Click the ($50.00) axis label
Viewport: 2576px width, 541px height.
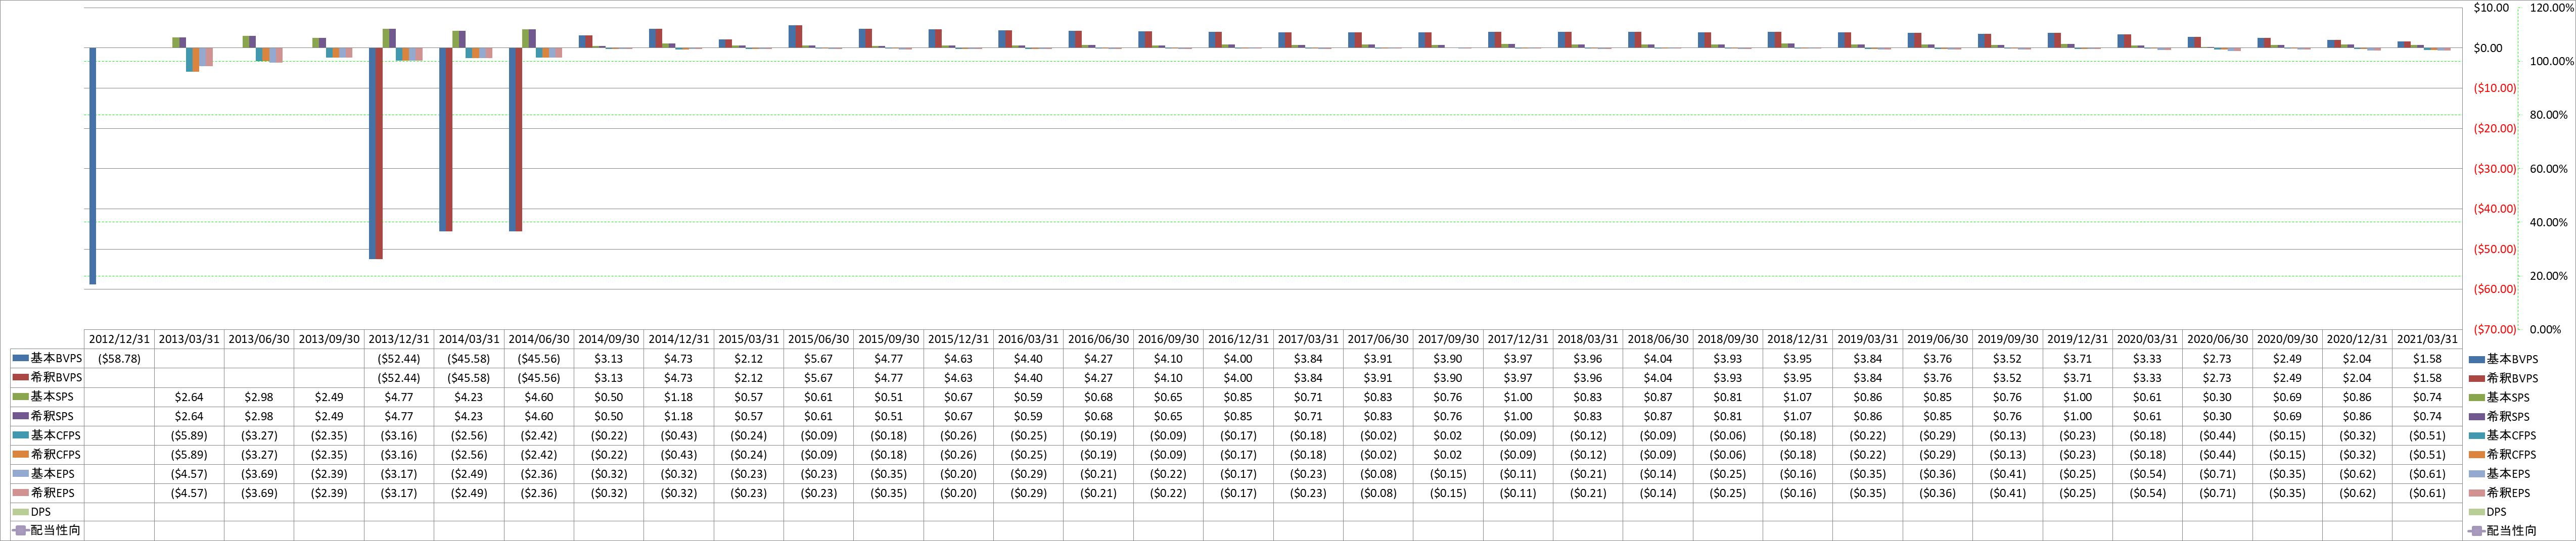[2495, 249]
